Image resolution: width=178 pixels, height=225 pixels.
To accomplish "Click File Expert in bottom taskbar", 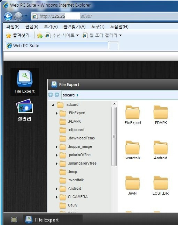I will point(53,220).
